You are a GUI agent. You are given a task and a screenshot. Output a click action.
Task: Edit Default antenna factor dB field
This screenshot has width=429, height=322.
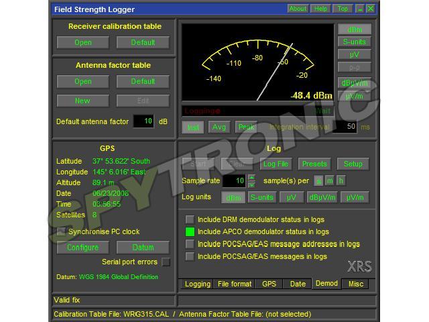(143, 121)
